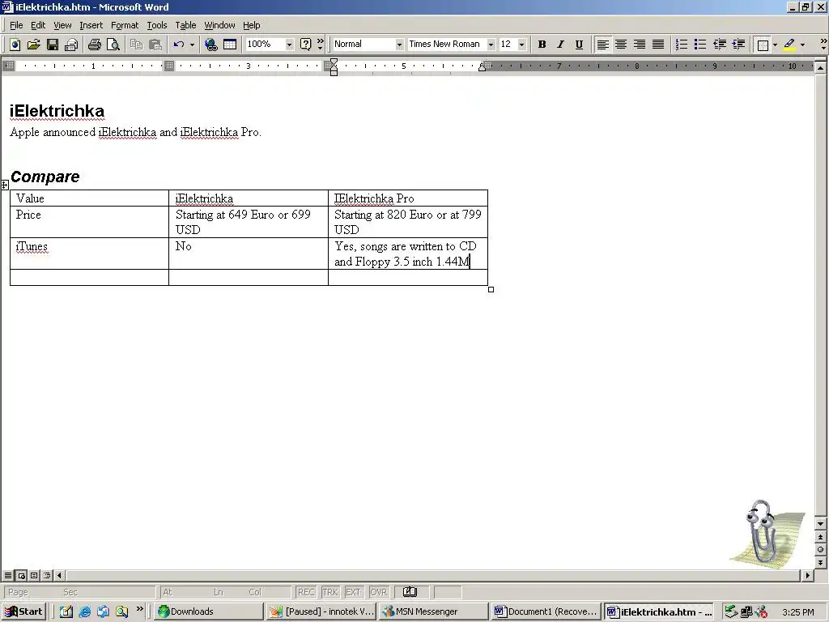829x622 pixels.
Task: Open the Windows Start menu
Action: pyautogui.click(x=23, y=611)
